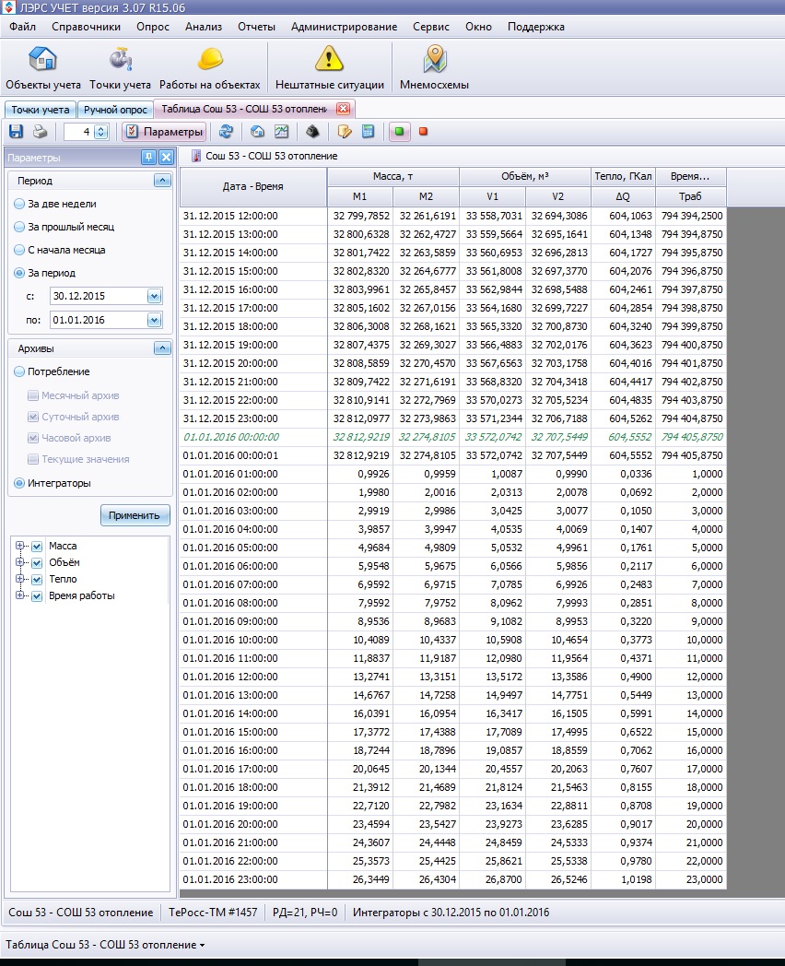Close the Таблица Сош 53 tab

pos(343,109)
